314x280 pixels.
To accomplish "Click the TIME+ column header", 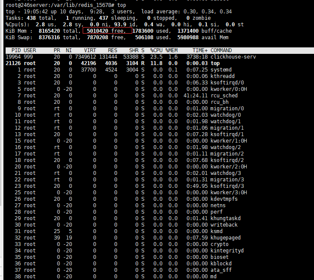I will (200, 50).
